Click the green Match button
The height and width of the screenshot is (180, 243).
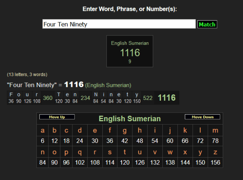(207, 24)
